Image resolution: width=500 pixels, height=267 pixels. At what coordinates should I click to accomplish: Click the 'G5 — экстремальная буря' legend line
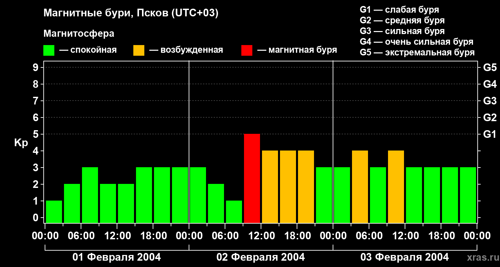pos(417,52)
